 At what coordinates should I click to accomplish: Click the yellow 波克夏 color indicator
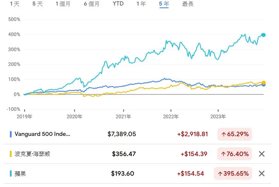pyautogui.click(x=11, y=154)
